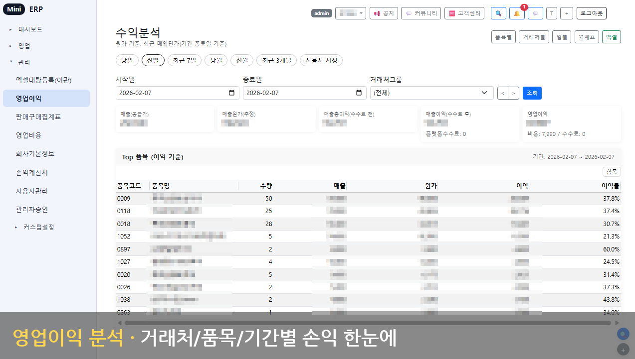Collapse the 관리 sidebar section
This screenshot has width=635, height=359.
pyautogui.click(x=24, y=62)
